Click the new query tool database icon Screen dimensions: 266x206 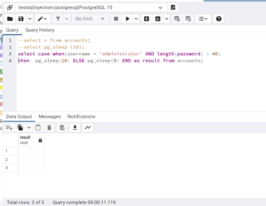click(173, 8)
